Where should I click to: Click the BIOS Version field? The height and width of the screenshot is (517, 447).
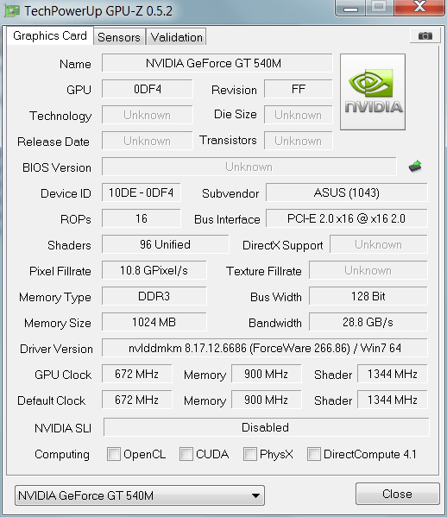(x=249, y=167)
